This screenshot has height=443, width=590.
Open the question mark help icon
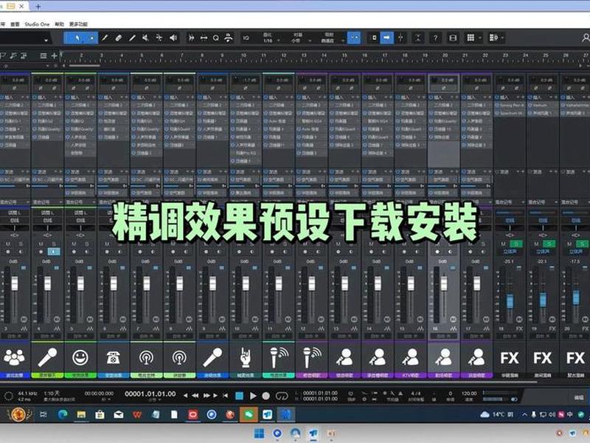(435, 38)
